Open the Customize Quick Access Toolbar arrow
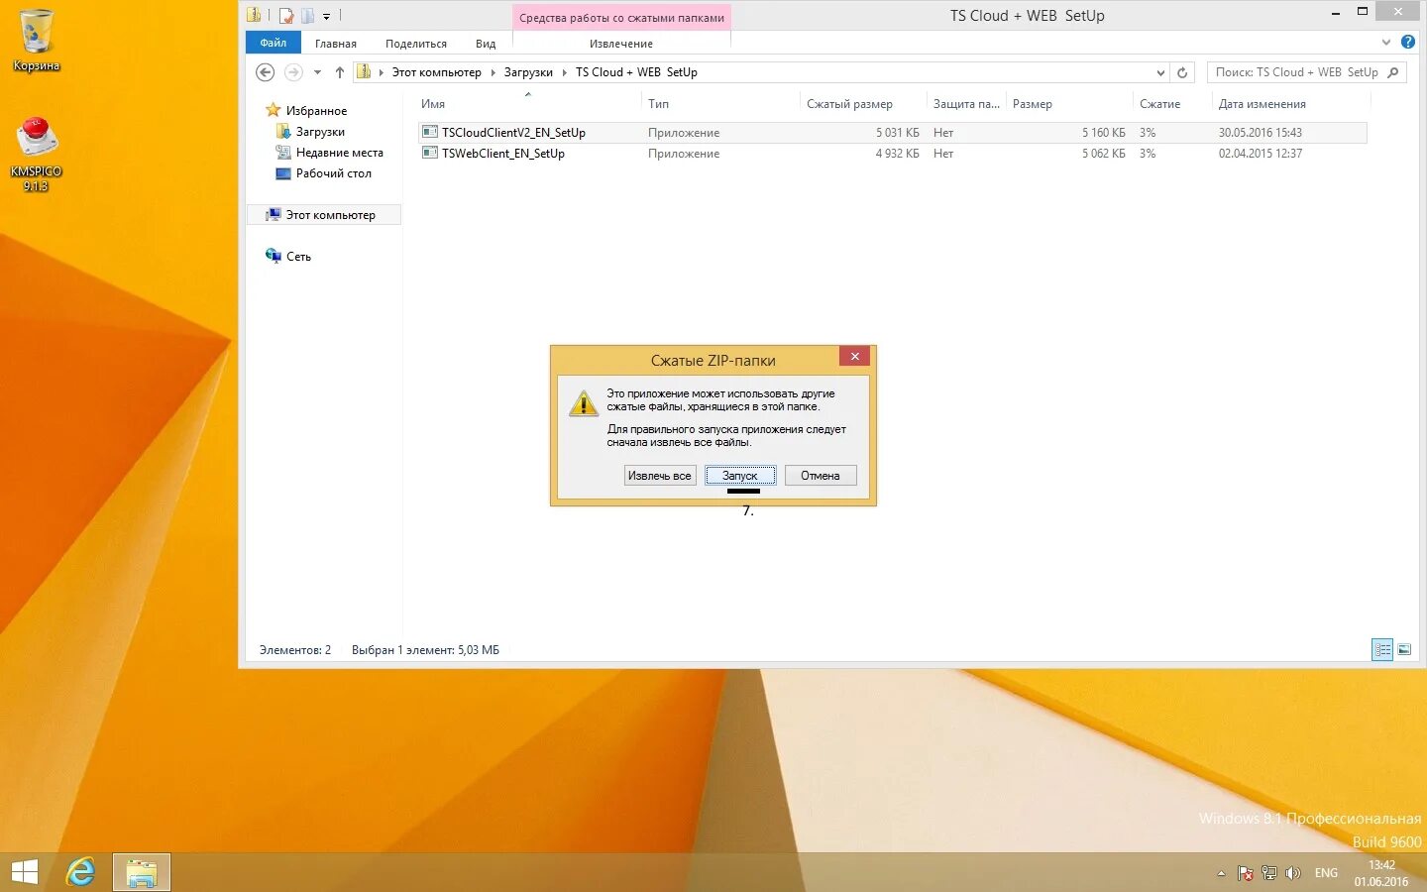Image resolution: width=1427 pixels, height=892 pixels. point(326,16)
